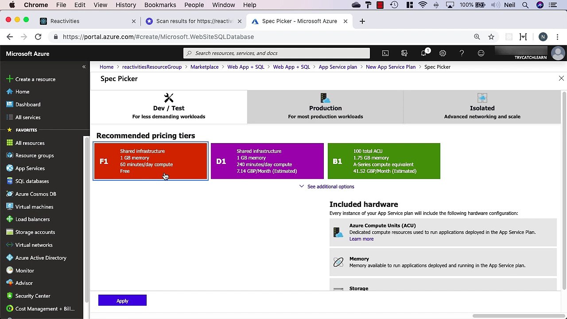Switch to the Reactivities browser tab
Viewport: 567px width, 319px height.
[87, 21]
